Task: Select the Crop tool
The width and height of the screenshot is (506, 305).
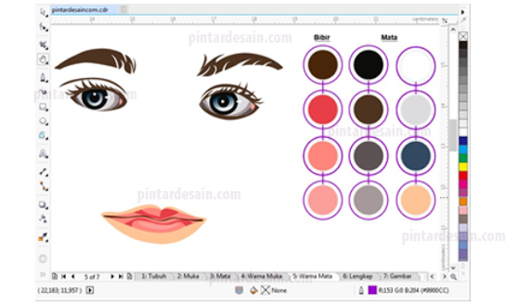Action: (43, 44)
